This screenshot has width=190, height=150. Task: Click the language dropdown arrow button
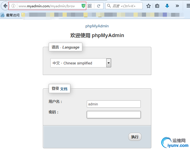[108, 63]
